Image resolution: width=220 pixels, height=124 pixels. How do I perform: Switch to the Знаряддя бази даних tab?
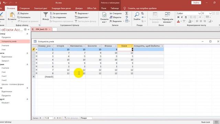pyautogui.click(x=61, y=8)
